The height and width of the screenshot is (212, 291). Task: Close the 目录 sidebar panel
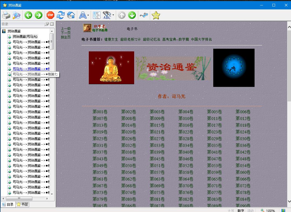point(52,24)
